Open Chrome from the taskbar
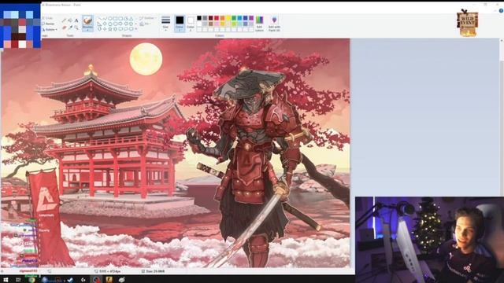Viewport: 504px width, 283px height. coord(31,280)
